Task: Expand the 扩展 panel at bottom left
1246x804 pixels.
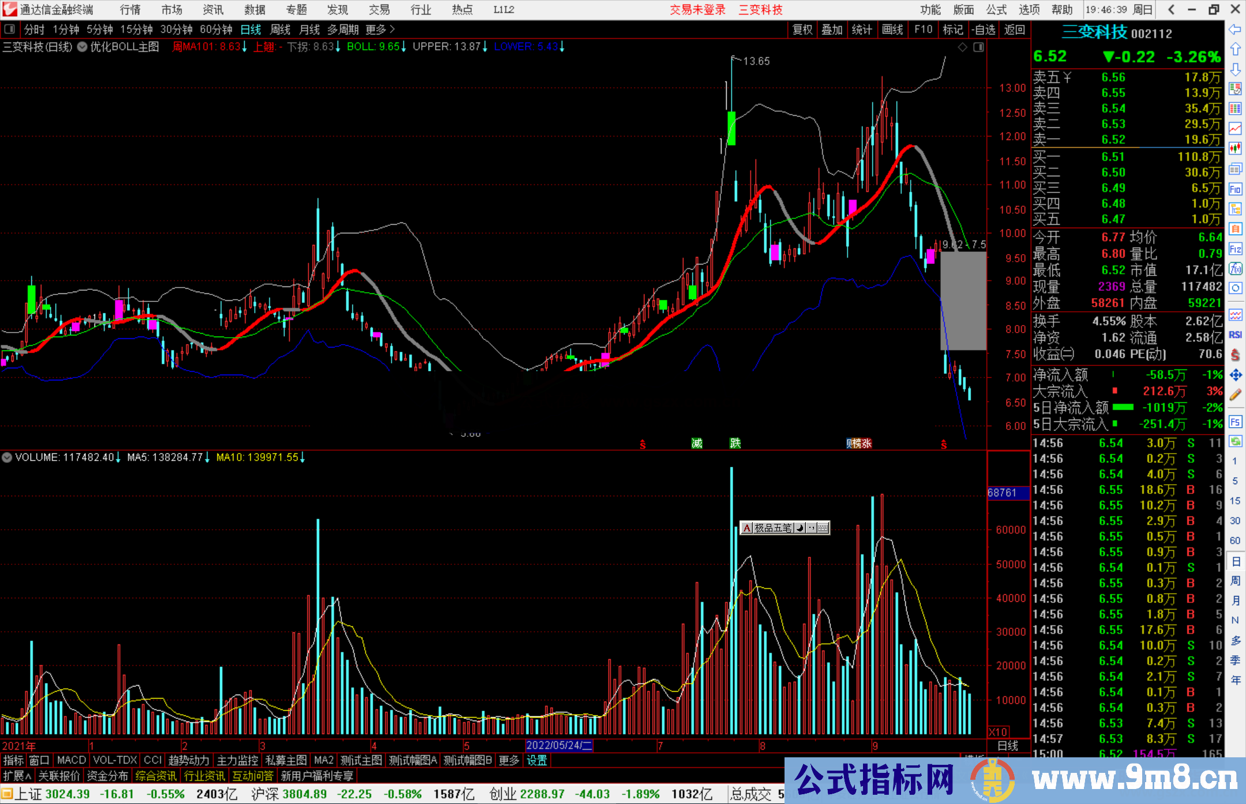Action: coord(17,776)
